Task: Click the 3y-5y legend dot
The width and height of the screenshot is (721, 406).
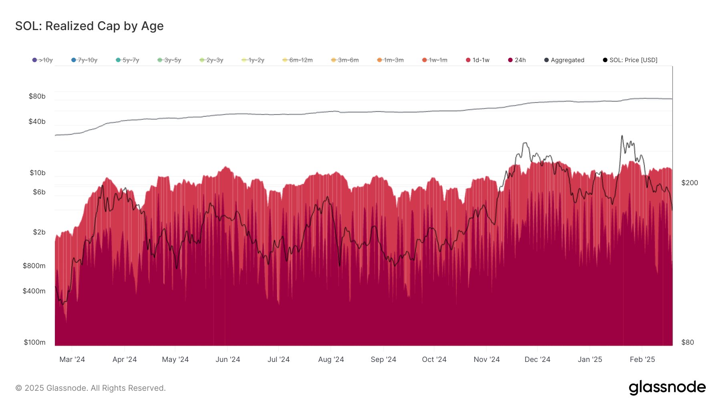Action: (x=160, y=60)
